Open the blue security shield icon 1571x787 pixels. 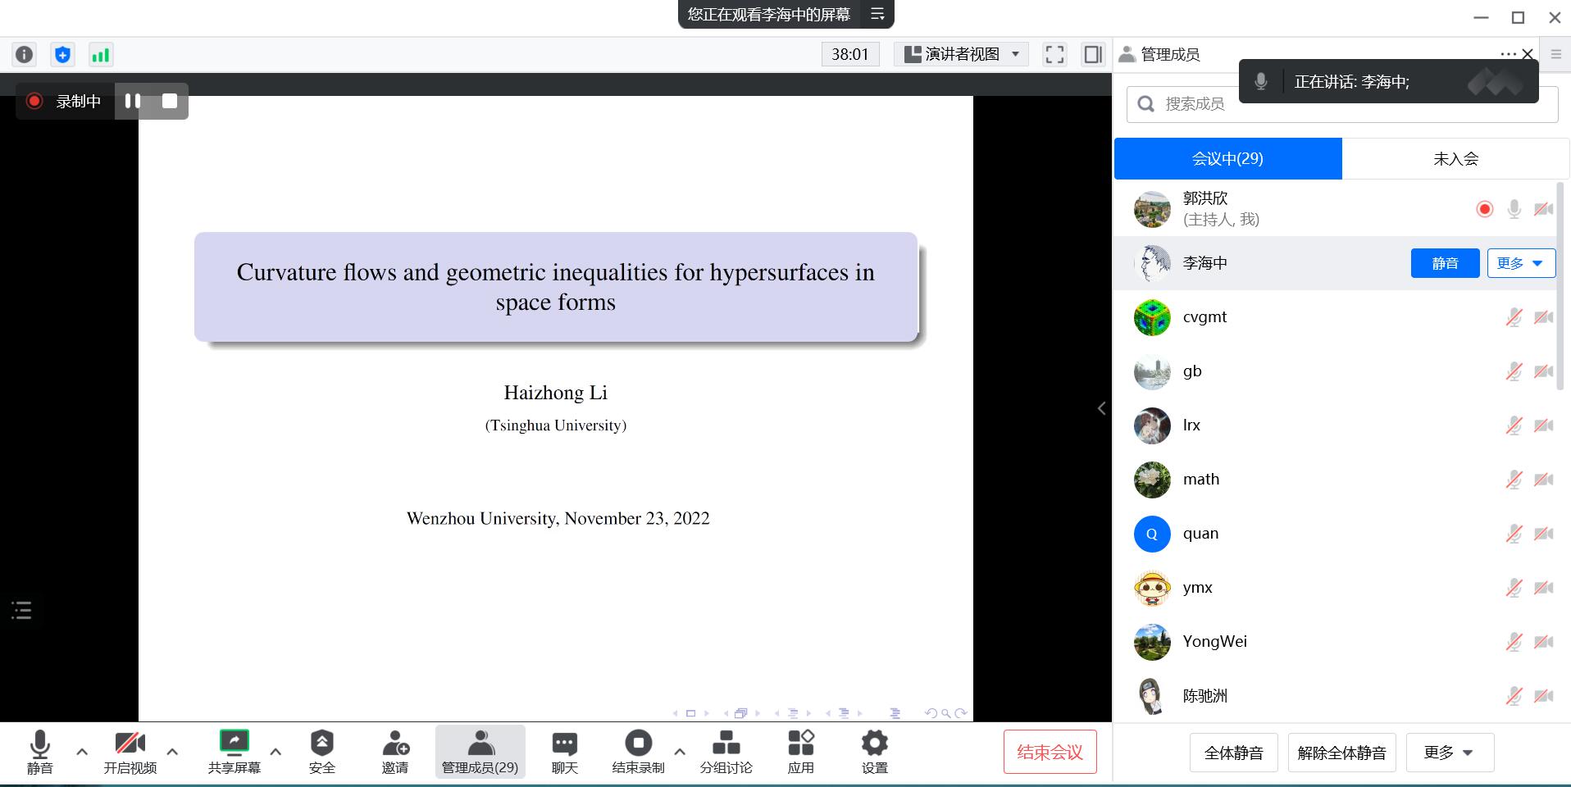[x=62, y=55]
